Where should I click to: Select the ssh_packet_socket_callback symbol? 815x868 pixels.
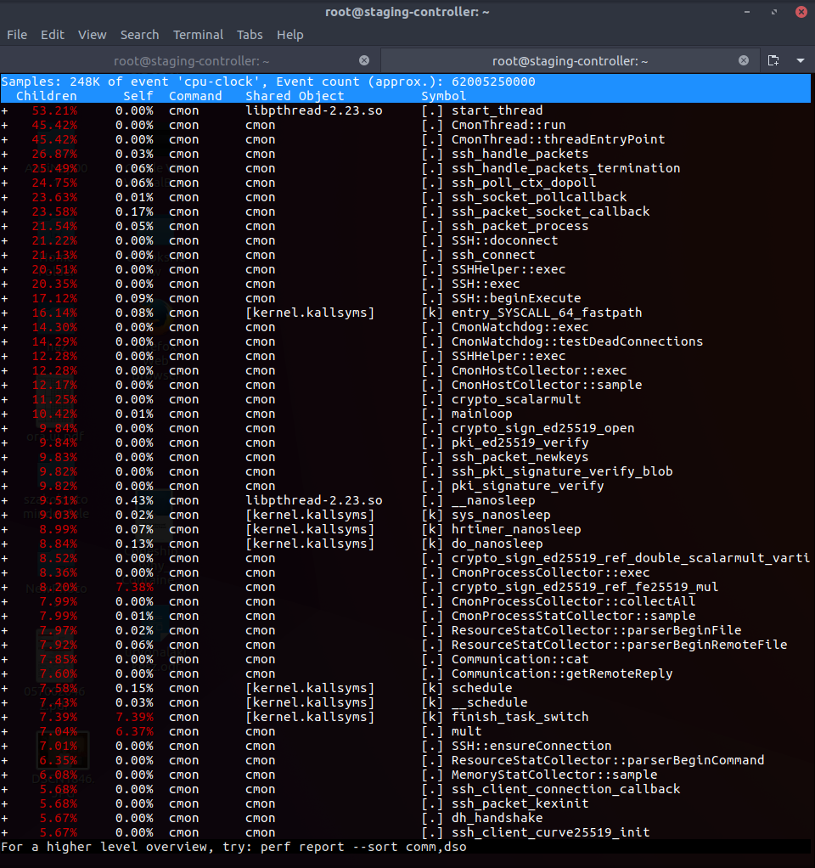click(x=550, y=211)
